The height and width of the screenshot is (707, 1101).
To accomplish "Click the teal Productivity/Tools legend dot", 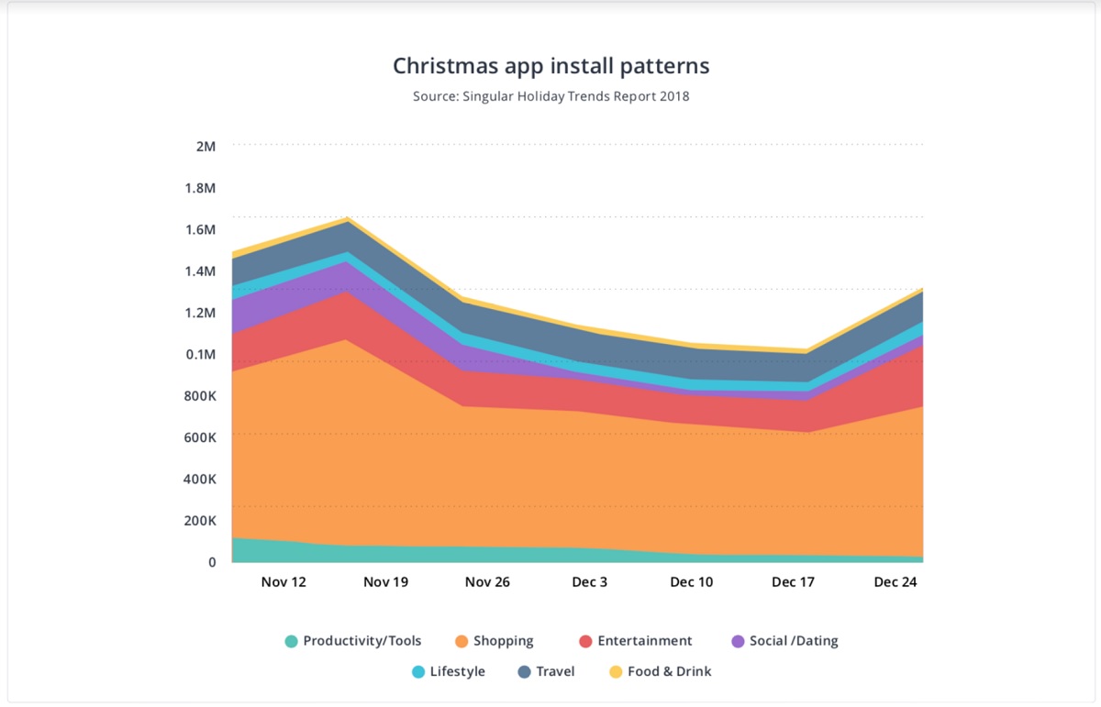I will click(x=291, y=642).
